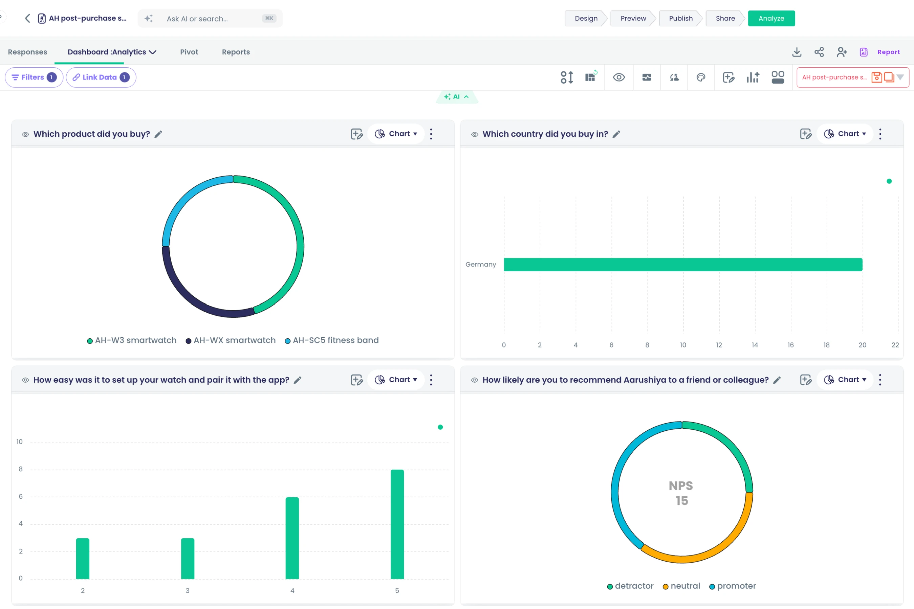Screen dimensions: 914x609
Task: Edit the 'Which country did you buy in?' title pencil
Action: [616, 134]
